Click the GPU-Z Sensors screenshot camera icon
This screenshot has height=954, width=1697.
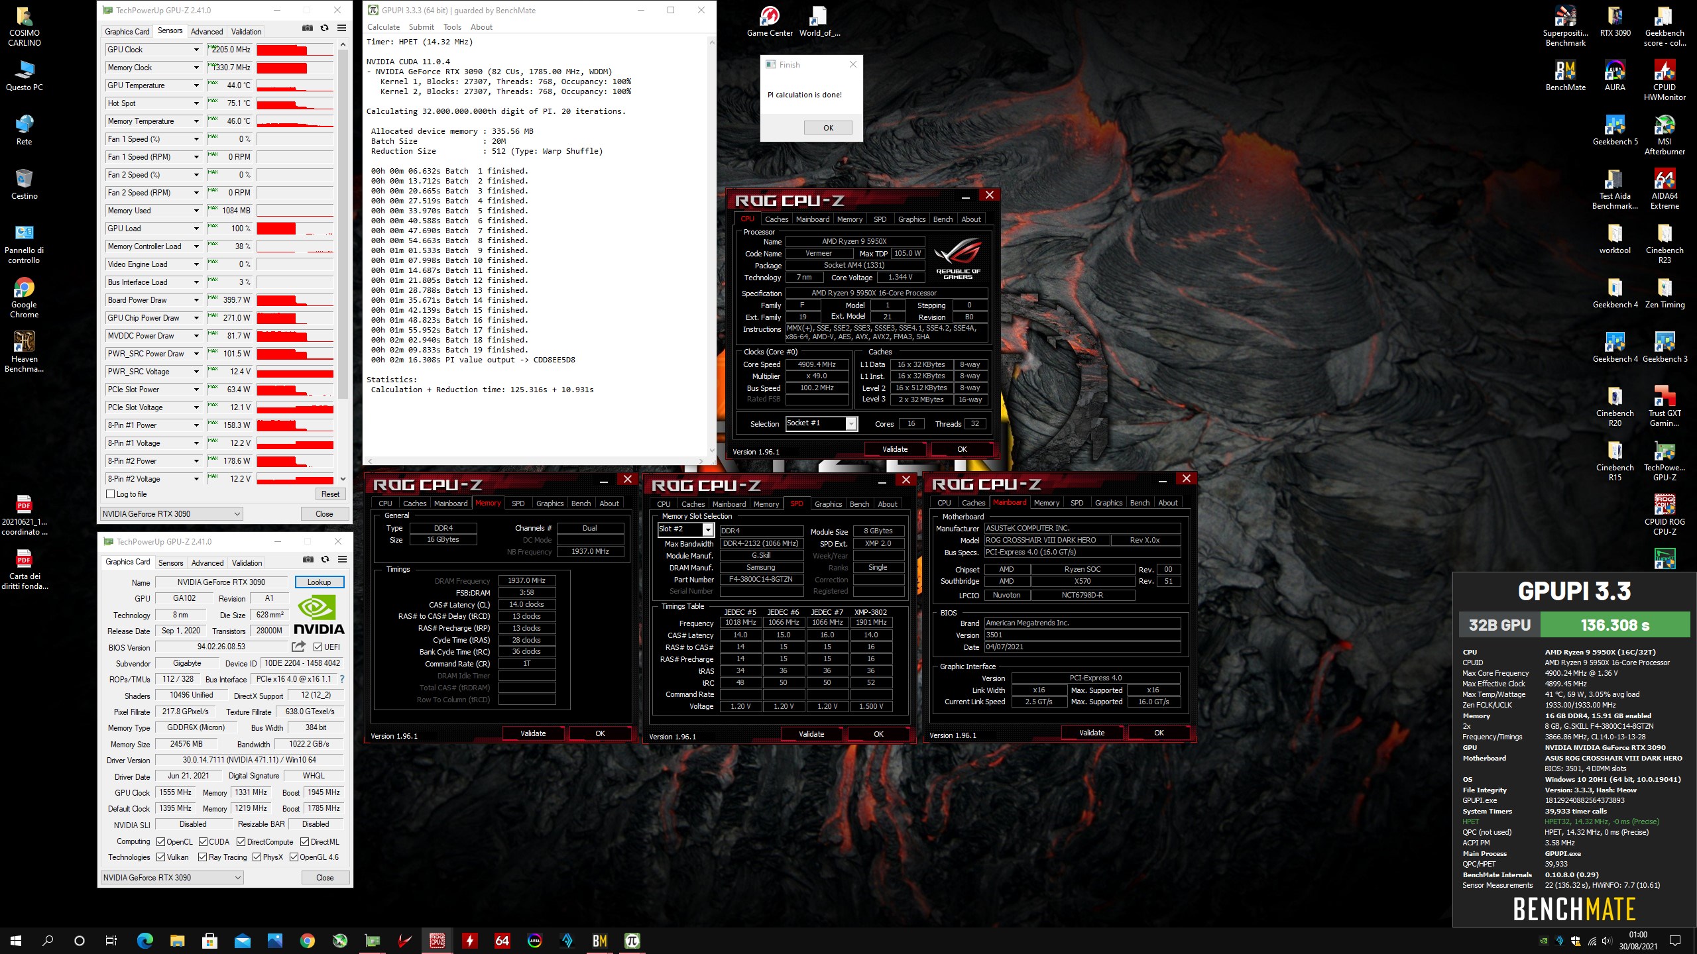308,28
